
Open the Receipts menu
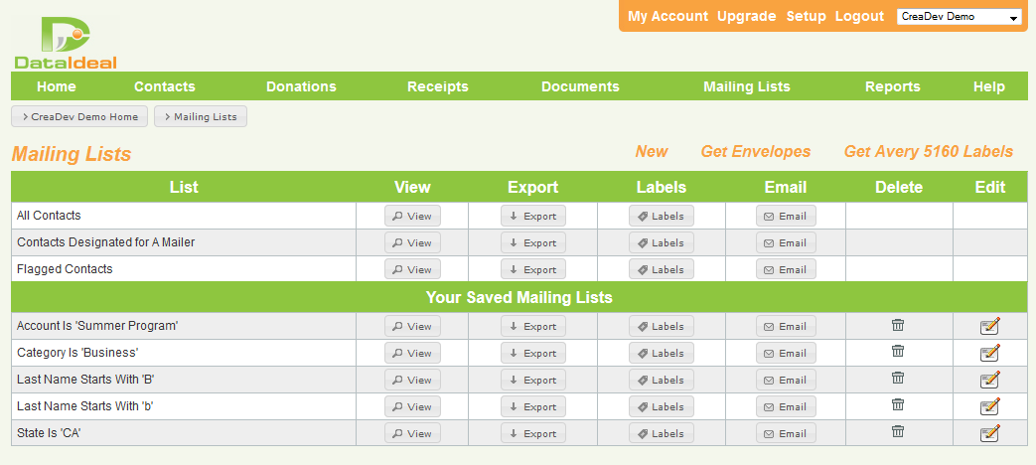(x=437, y=86)
